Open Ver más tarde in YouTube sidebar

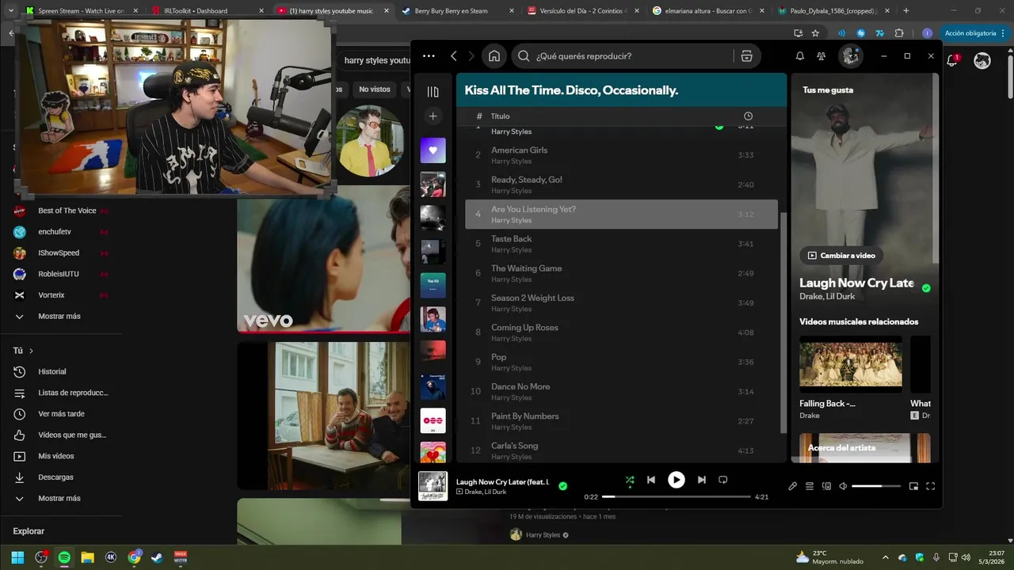[x=61, y=414]
